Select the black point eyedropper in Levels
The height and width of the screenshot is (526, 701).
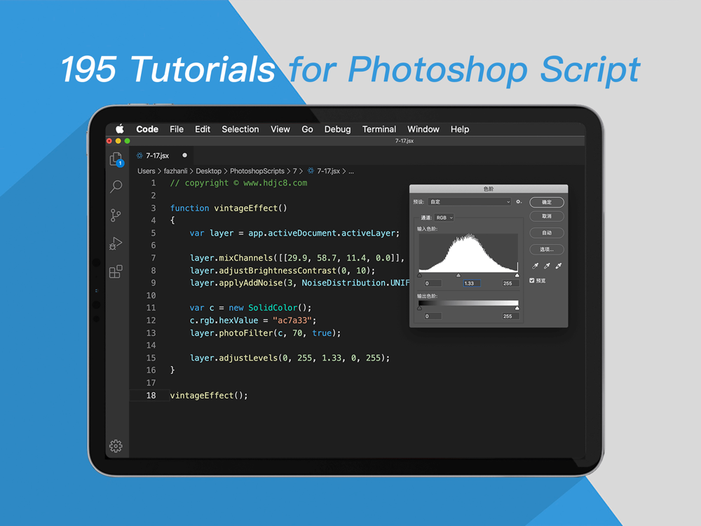coord(535,266)
